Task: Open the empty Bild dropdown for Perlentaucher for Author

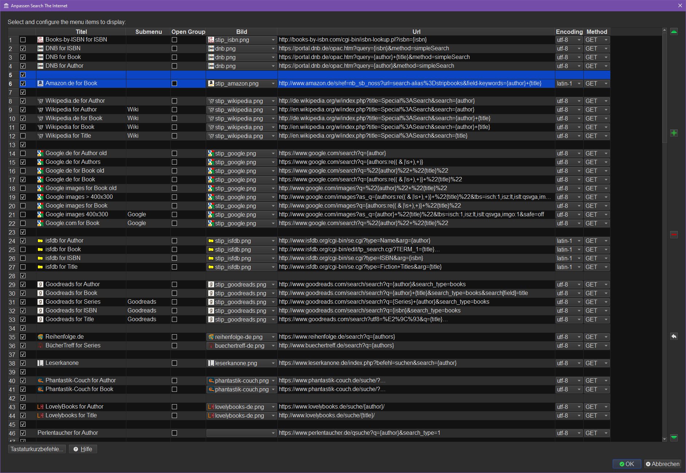Action: 241,433
